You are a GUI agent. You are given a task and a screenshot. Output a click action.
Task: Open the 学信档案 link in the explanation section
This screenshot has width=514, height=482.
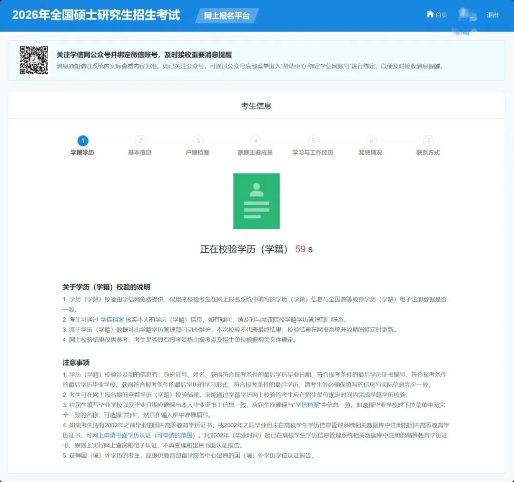tap(112, 319)
